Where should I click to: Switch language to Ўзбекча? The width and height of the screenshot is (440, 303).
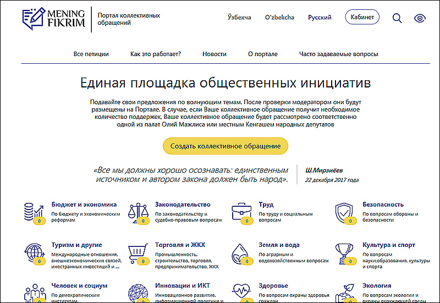pos(239,18)
